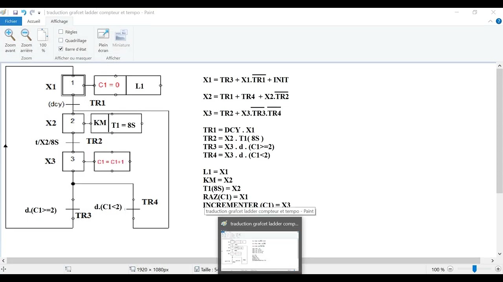Uncheck the Barre d'état checkbox
Viewport: 503px width, 282px height.
[x=61, y=49]
